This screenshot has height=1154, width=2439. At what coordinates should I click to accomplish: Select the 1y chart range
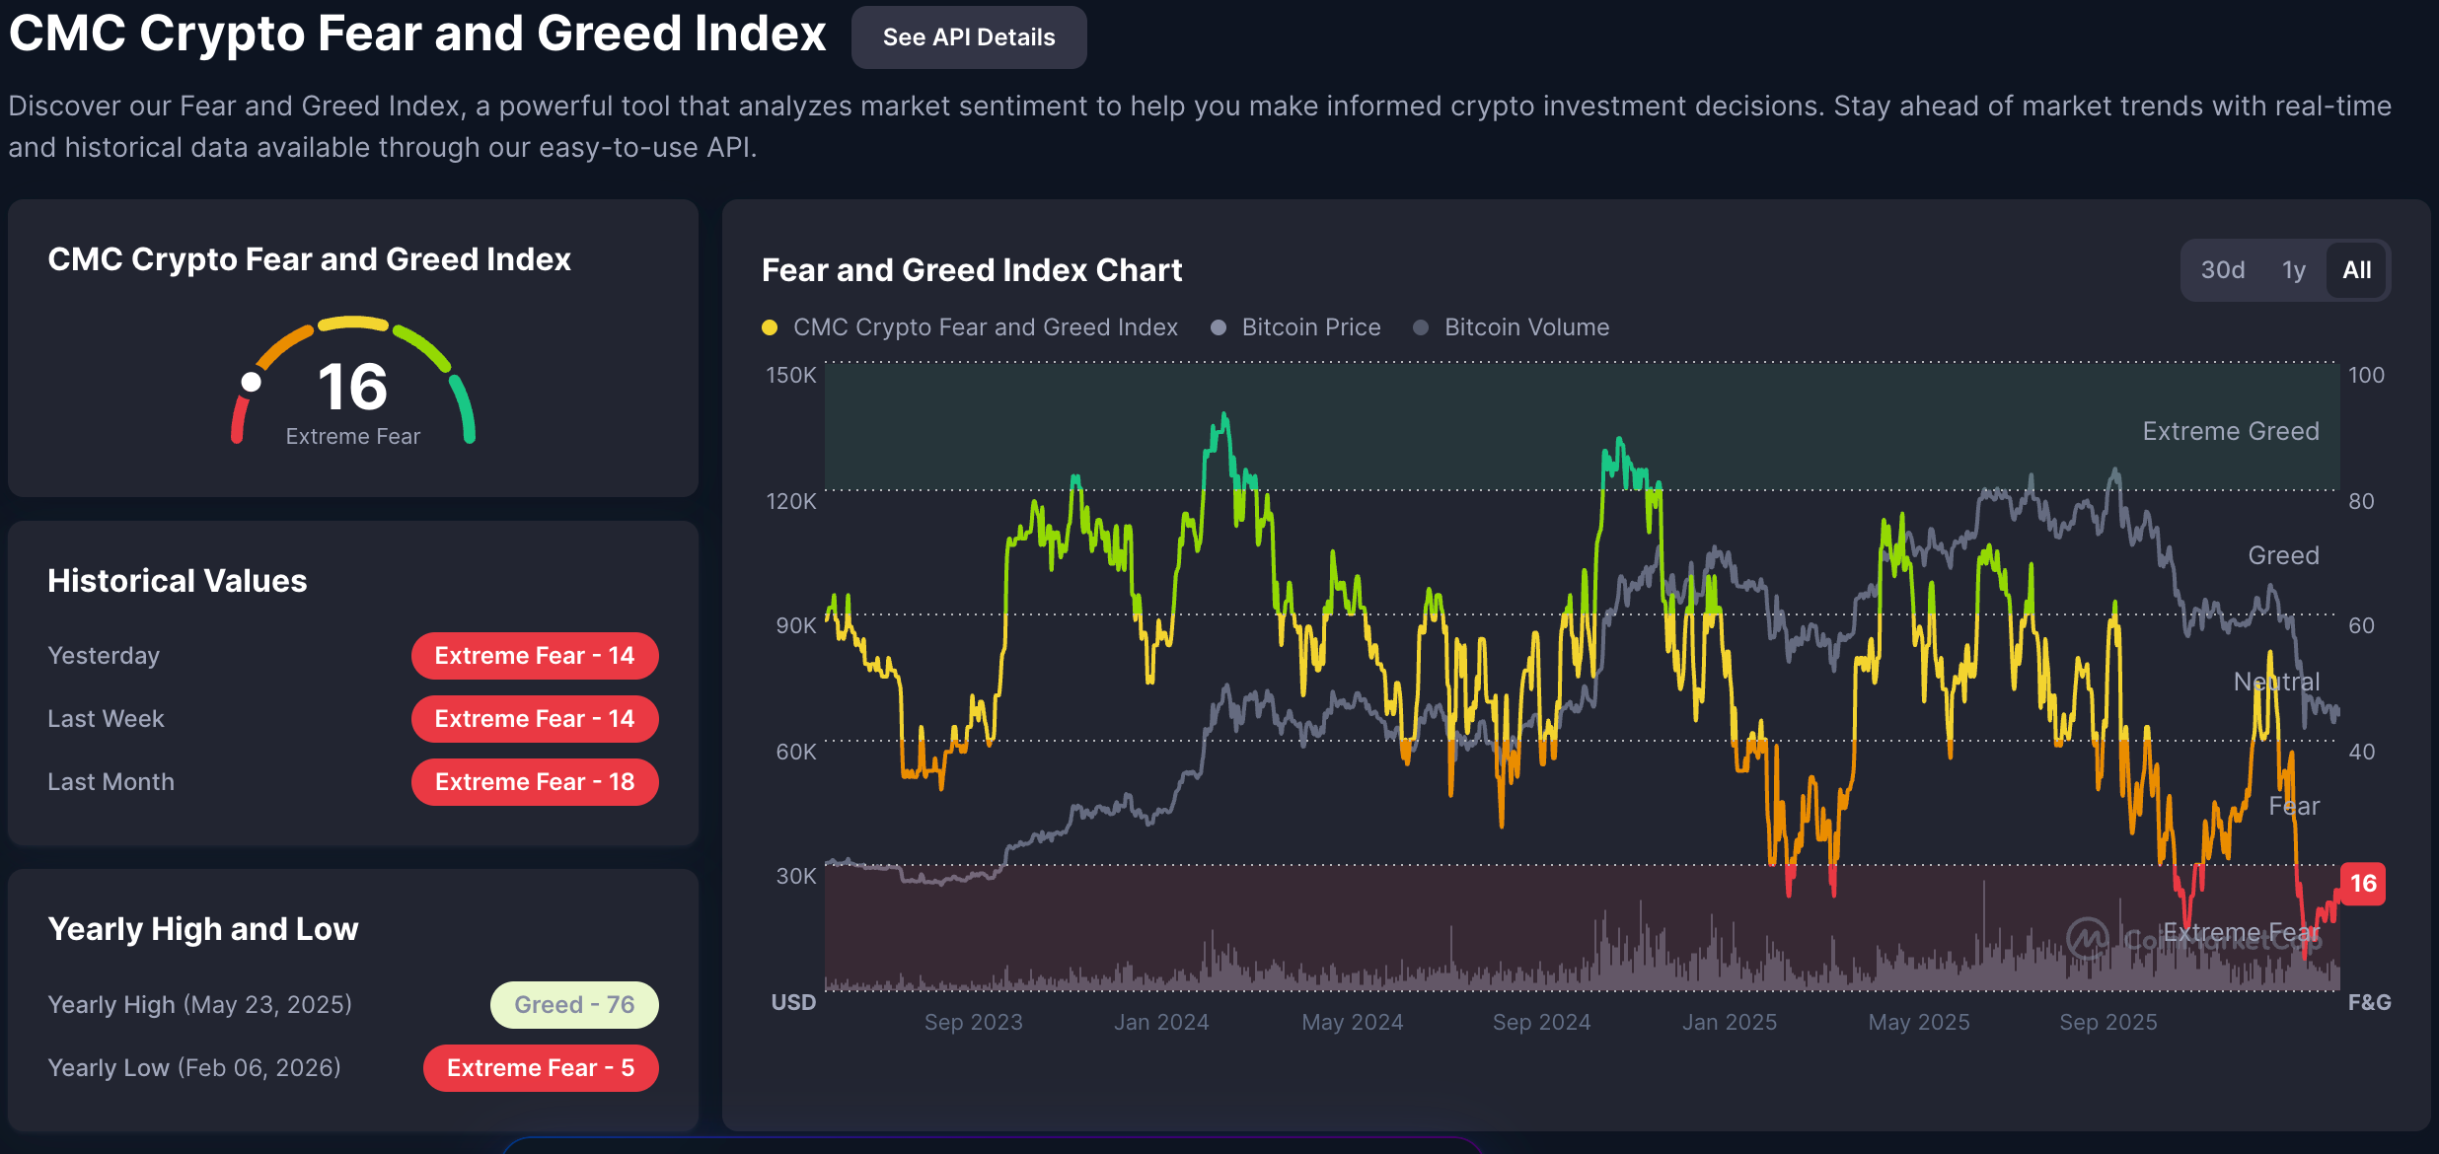pyautogui.click(x=2293, y=270)
